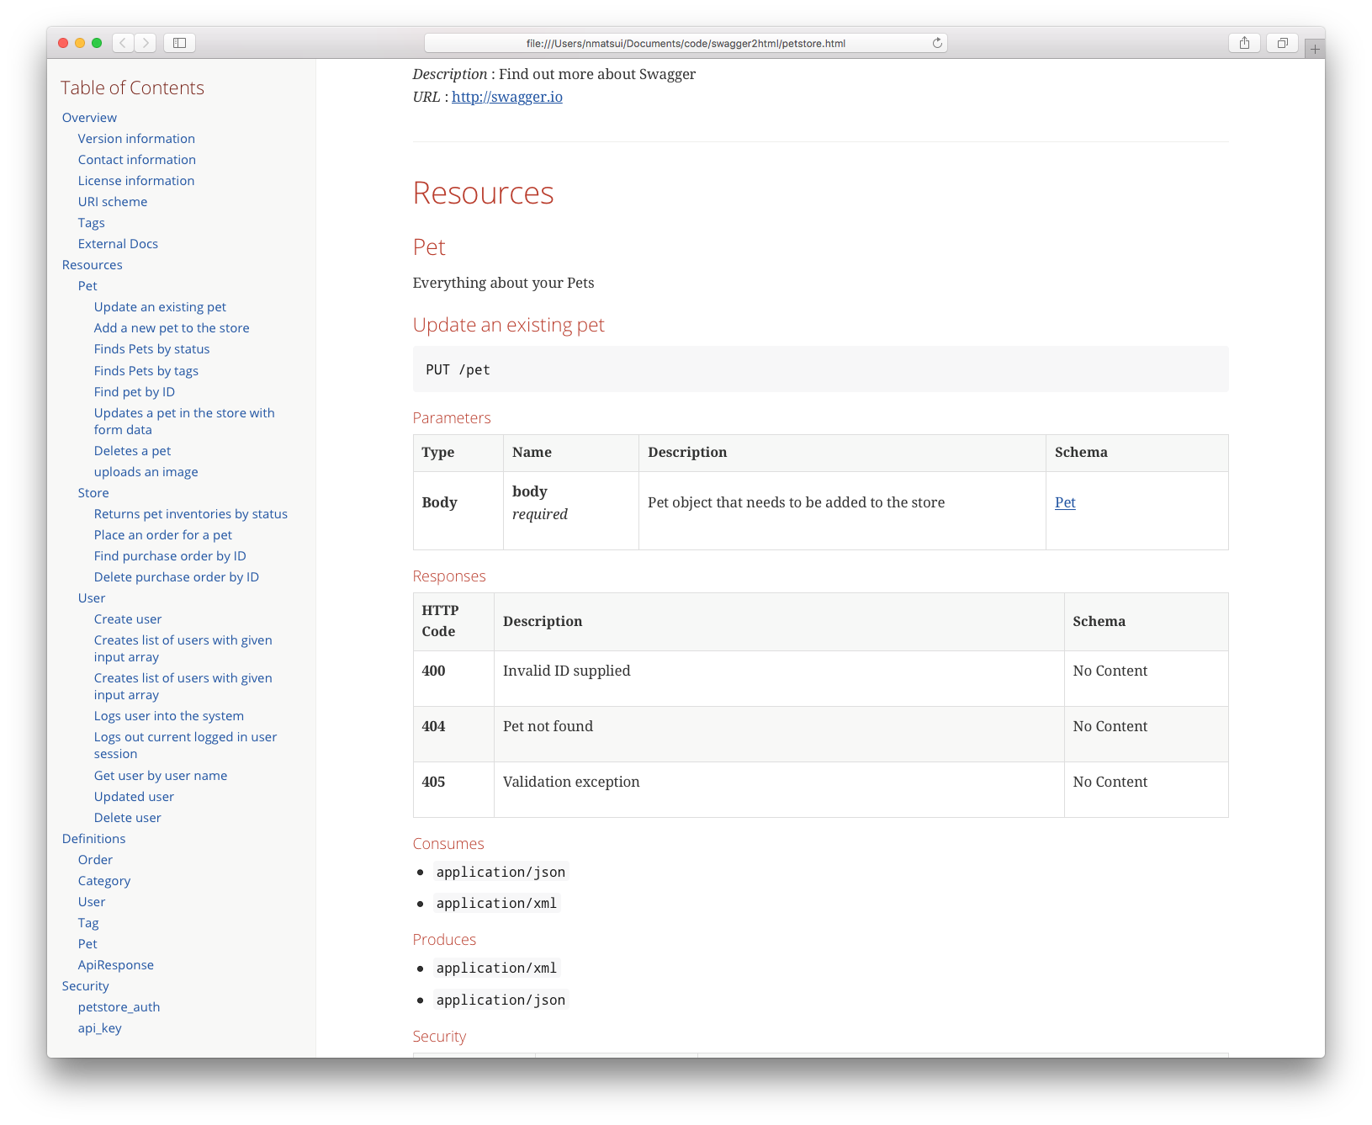Screen dimensions: 1372x1125
Task: Select 'Finds Pets by status' entry
Action: coord(151,348)
